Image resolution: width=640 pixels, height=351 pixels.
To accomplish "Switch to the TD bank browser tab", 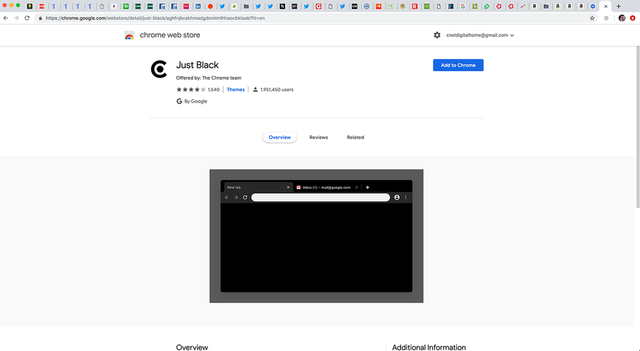I will tap(126, 6).
